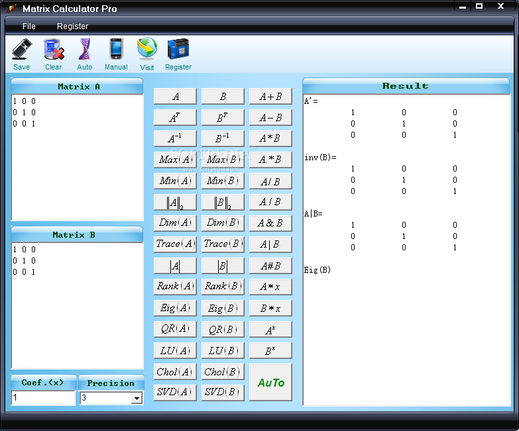Viewport: 519px width, 431px height.
Task: Click the Min(A) button
Action: (175, 181)
